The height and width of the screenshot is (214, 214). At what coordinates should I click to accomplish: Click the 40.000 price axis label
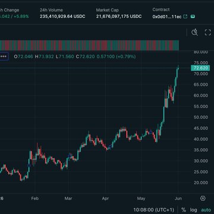[201, 139]
